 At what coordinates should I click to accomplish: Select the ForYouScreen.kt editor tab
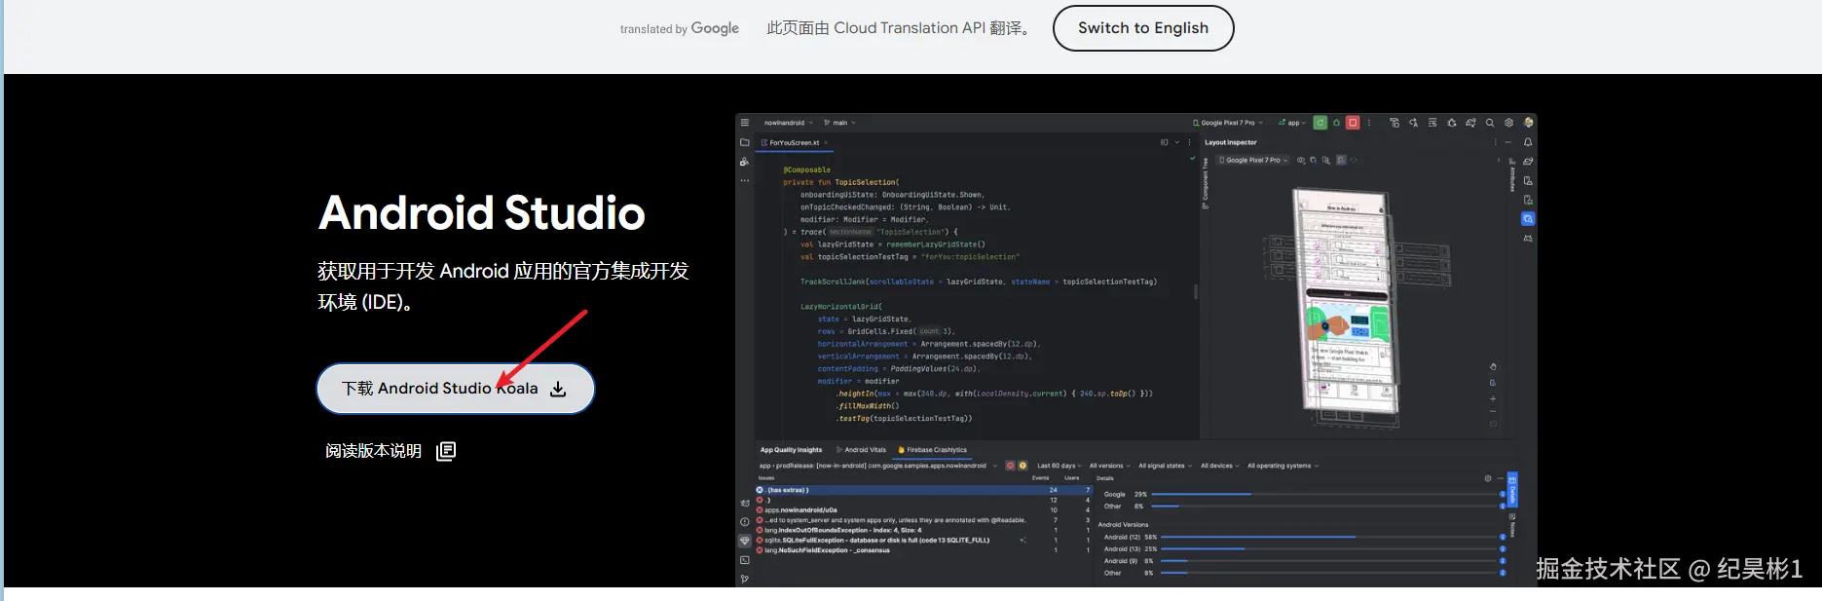coord(795,142)
